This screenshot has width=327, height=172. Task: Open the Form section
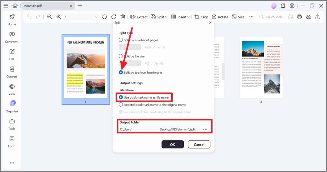coord(11,142)
